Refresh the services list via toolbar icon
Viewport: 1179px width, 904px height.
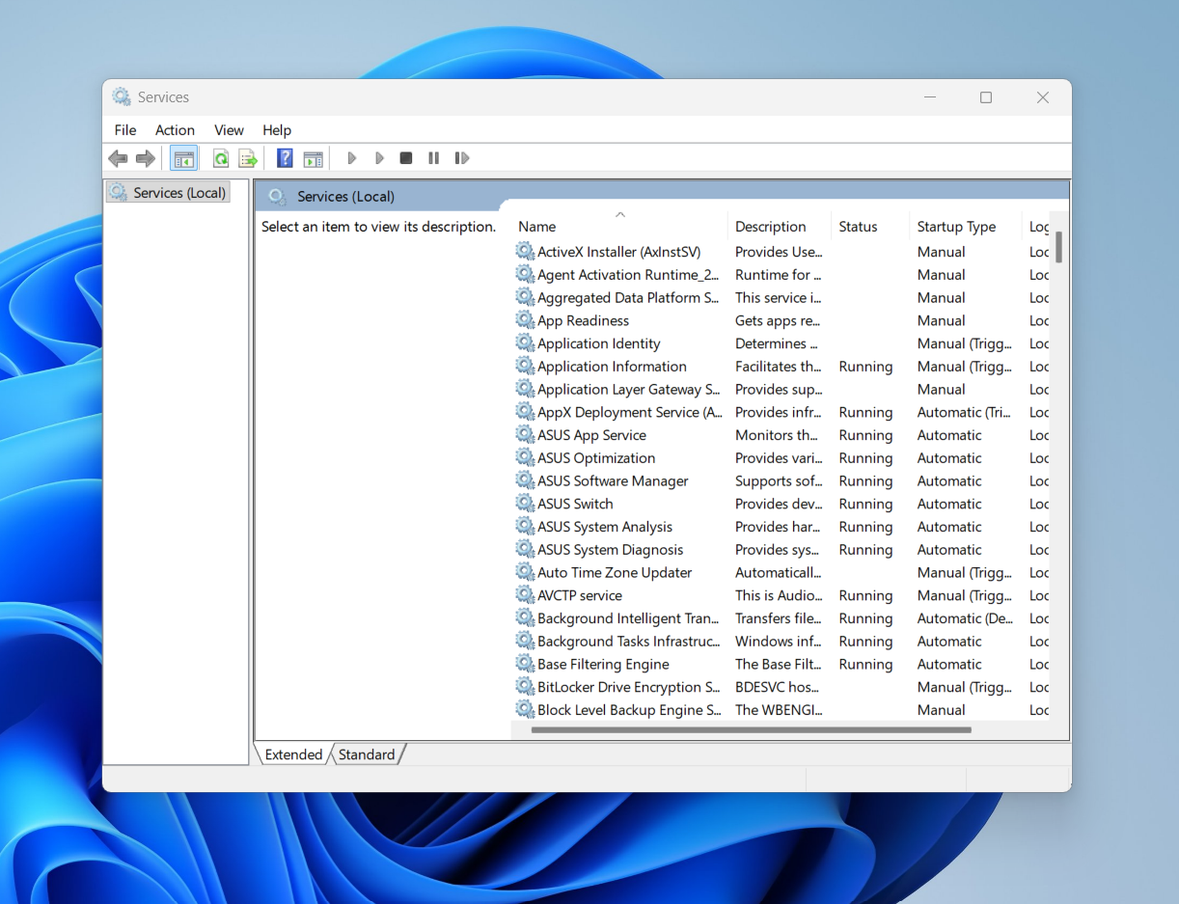pyautogui.click(x=221, y=158)
